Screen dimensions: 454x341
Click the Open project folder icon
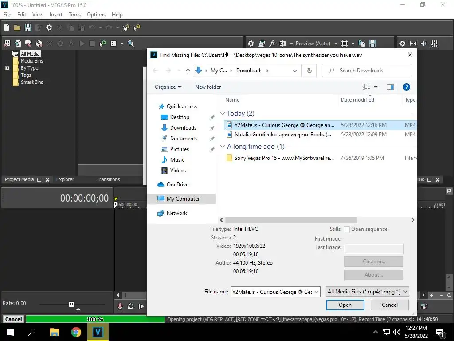17,28
